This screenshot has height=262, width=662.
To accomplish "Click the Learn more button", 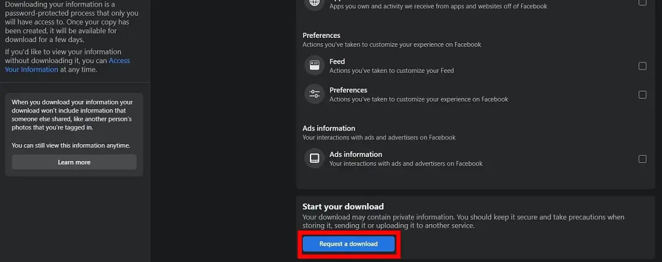I will pyautogui.click(x=74, y=162).
